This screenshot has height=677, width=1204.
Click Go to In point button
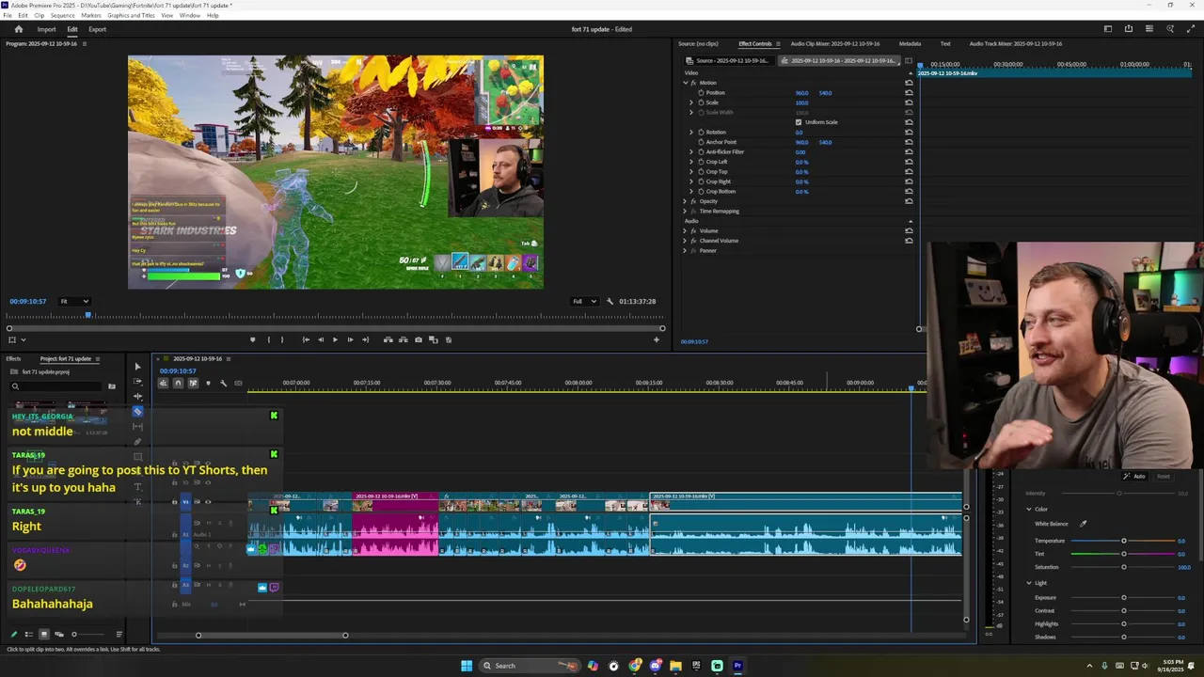click(x=306, y=339)
